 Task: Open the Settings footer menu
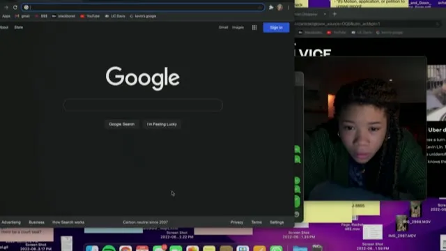(277, 222)
